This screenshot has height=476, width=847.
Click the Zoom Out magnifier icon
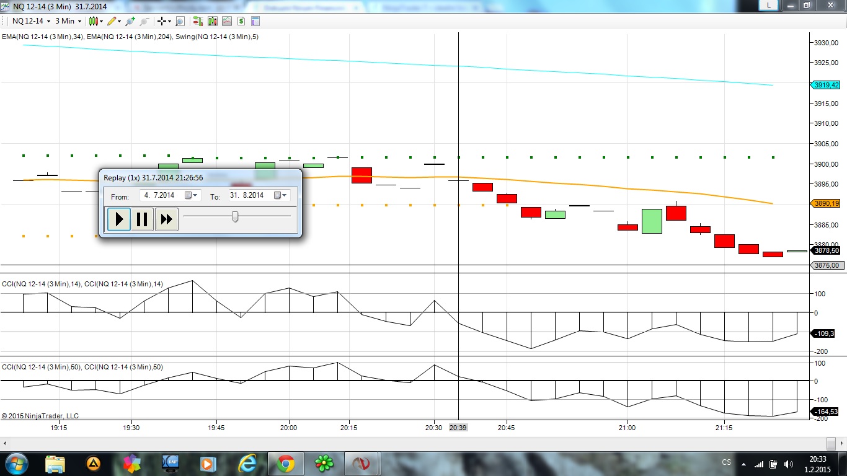pos(144,21)
